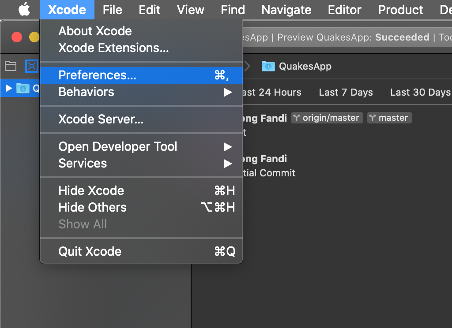Click the branch glyph inside the origin/master tag
Image resolution: width=452 pixels, height=328 pixels.
297,118
